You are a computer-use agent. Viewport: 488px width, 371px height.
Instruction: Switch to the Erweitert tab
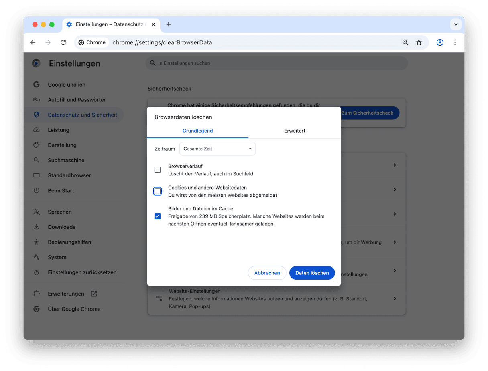click(295, 131)
